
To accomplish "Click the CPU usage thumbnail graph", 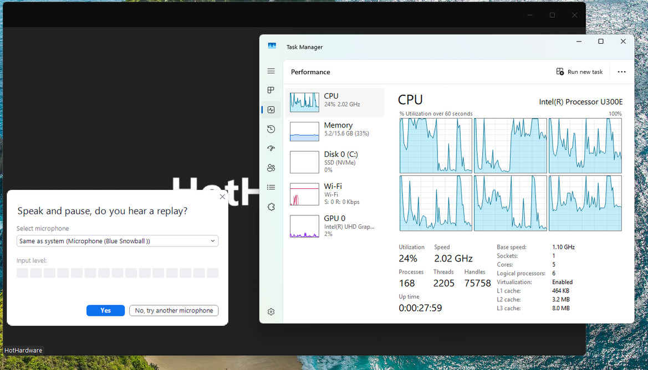I will click(x=304, y=102).
